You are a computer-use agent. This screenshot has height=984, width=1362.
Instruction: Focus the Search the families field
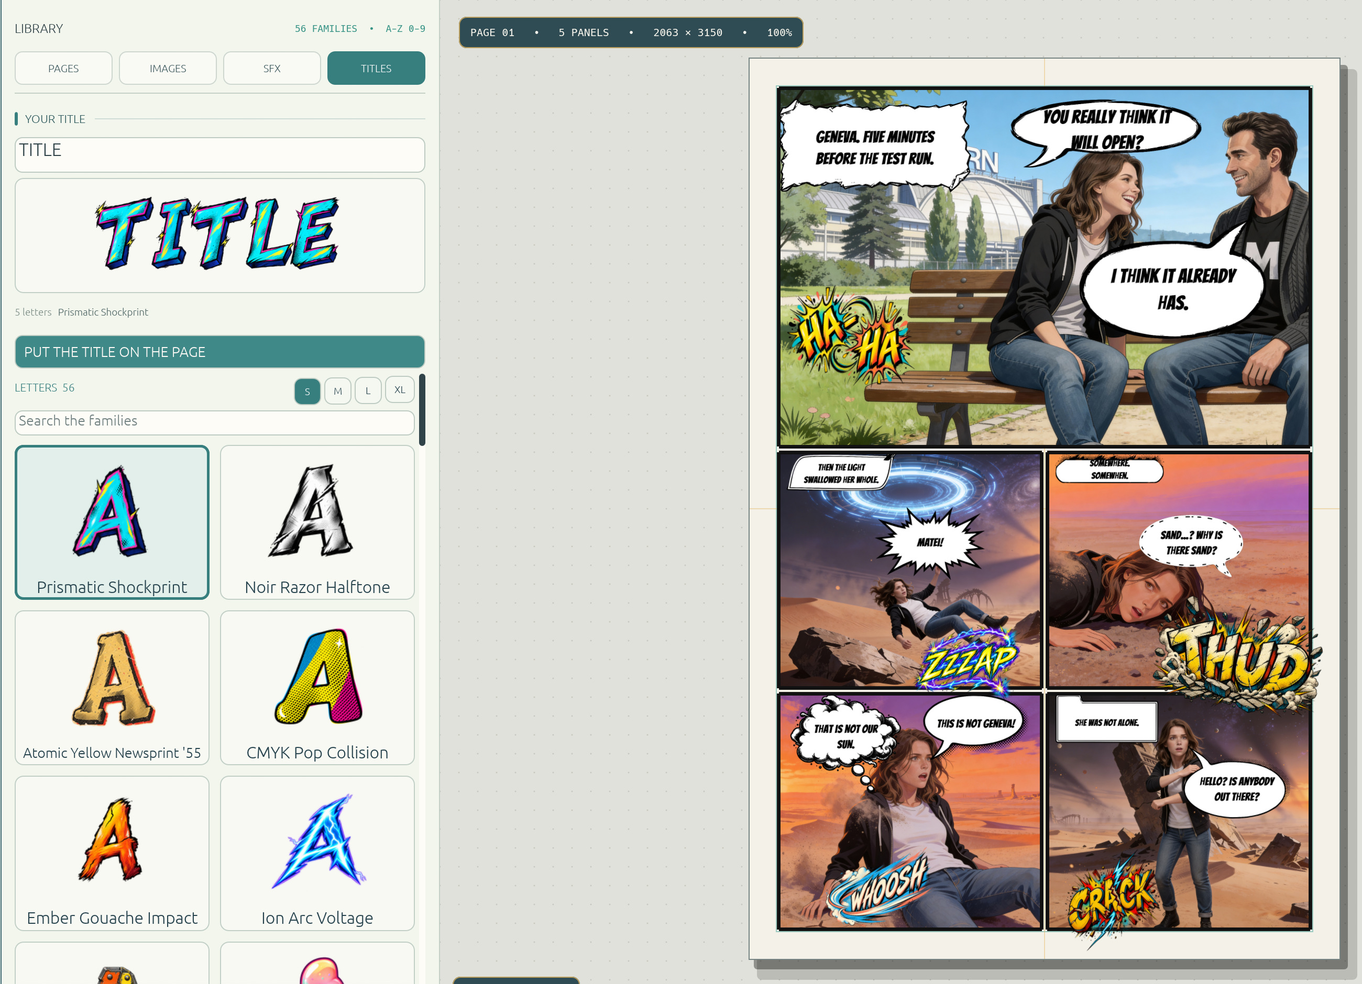214,422
